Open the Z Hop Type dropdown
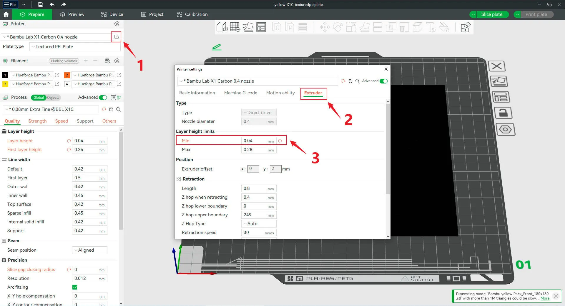The height and width of the screenshot is (306, 565). coord(259,224)
